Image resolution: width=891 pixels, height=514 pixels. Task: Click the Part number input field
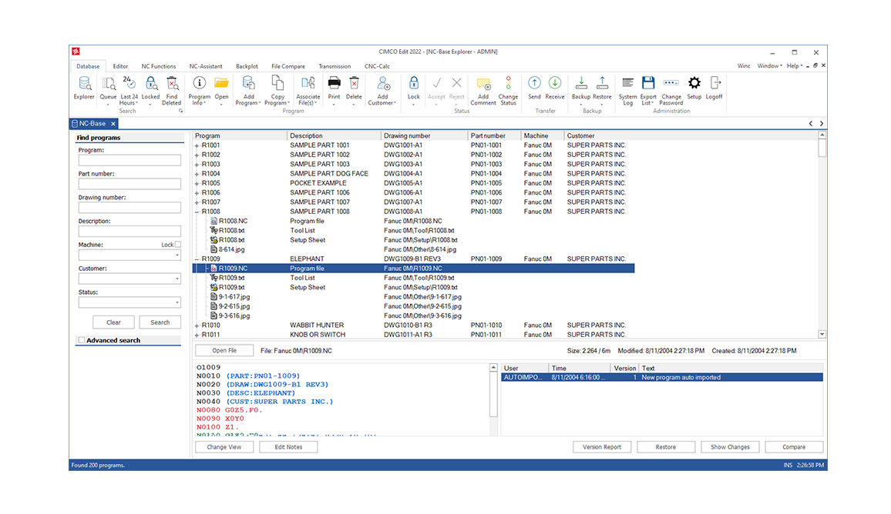[x=129, y=184]
